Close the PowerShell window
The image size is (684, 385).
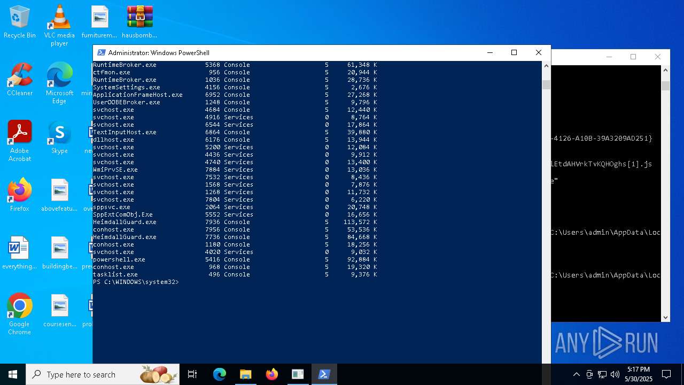tap(539, 52)
